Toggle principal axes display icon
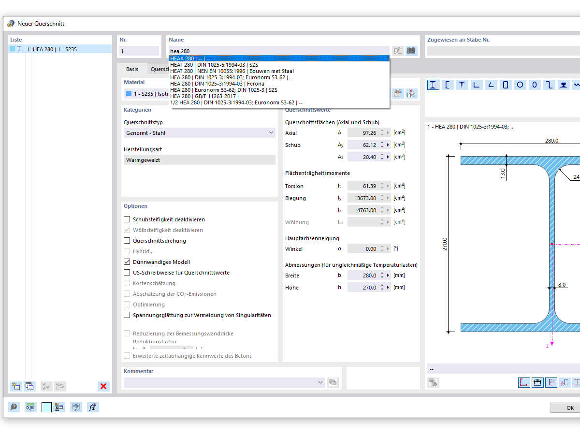 pos(551,382)
